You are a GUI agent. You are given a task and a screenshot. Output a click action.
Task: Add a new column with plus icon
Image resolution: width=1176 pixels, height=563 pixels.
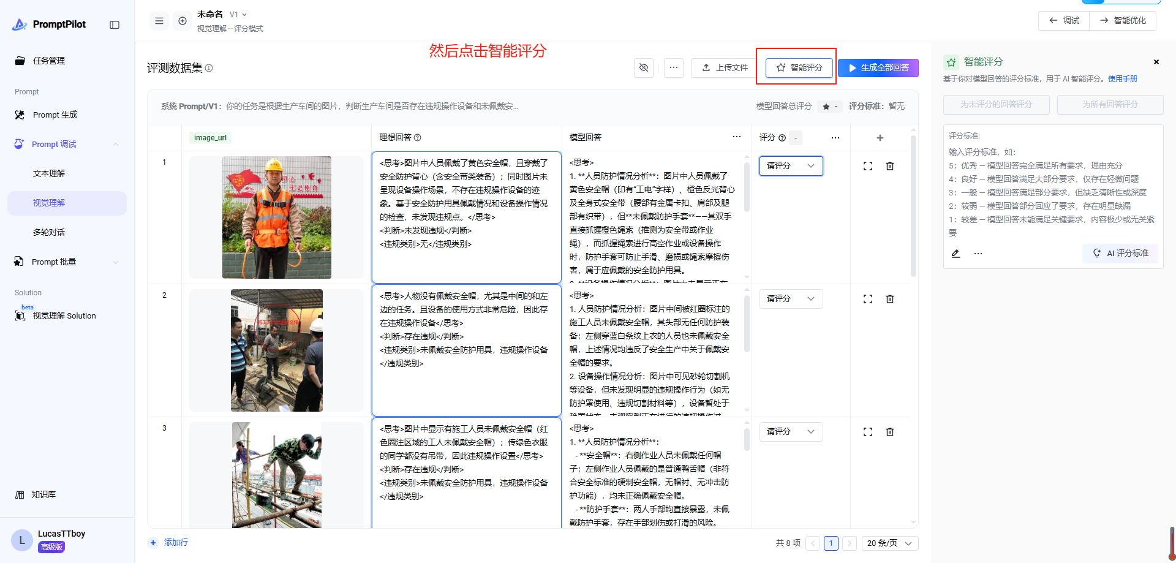(880, 138)
